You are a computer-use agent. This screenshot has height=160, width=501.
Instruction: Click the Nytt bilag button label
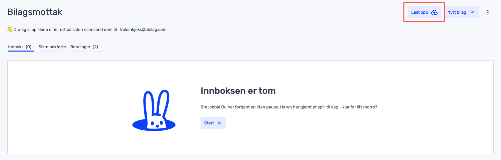[457, 12]
